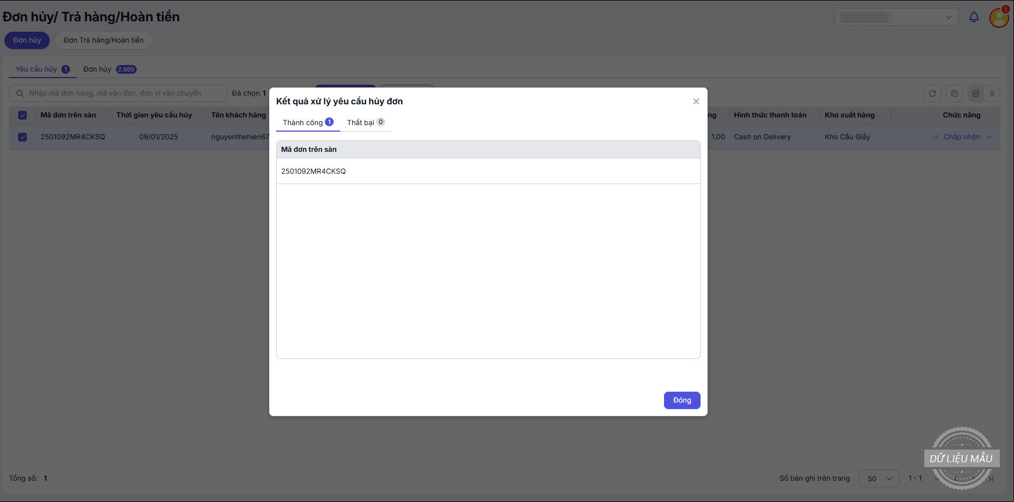Go to last page arrow icon

991,479
